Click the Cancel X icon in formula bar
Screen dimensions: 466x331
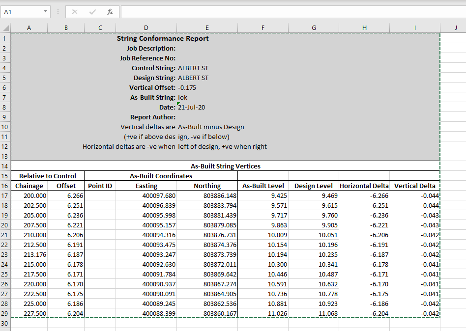click(x=75, y=12)
